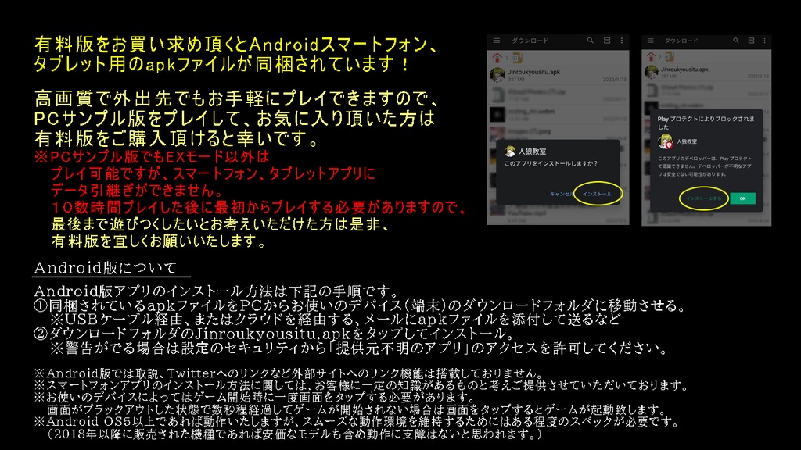This screenshot has width=801, height=450.
Task: Tap the circled インストールする link in Play Protect dialog
Action: pyautogui.click(x=704, y=197)
